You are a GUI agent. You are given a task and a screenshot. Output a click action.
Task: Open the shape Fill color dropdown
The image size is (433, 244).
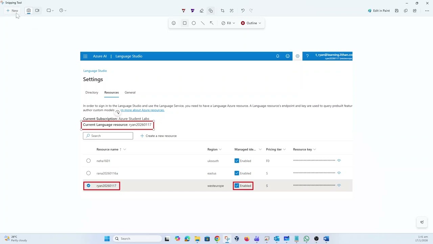point(228,23)
